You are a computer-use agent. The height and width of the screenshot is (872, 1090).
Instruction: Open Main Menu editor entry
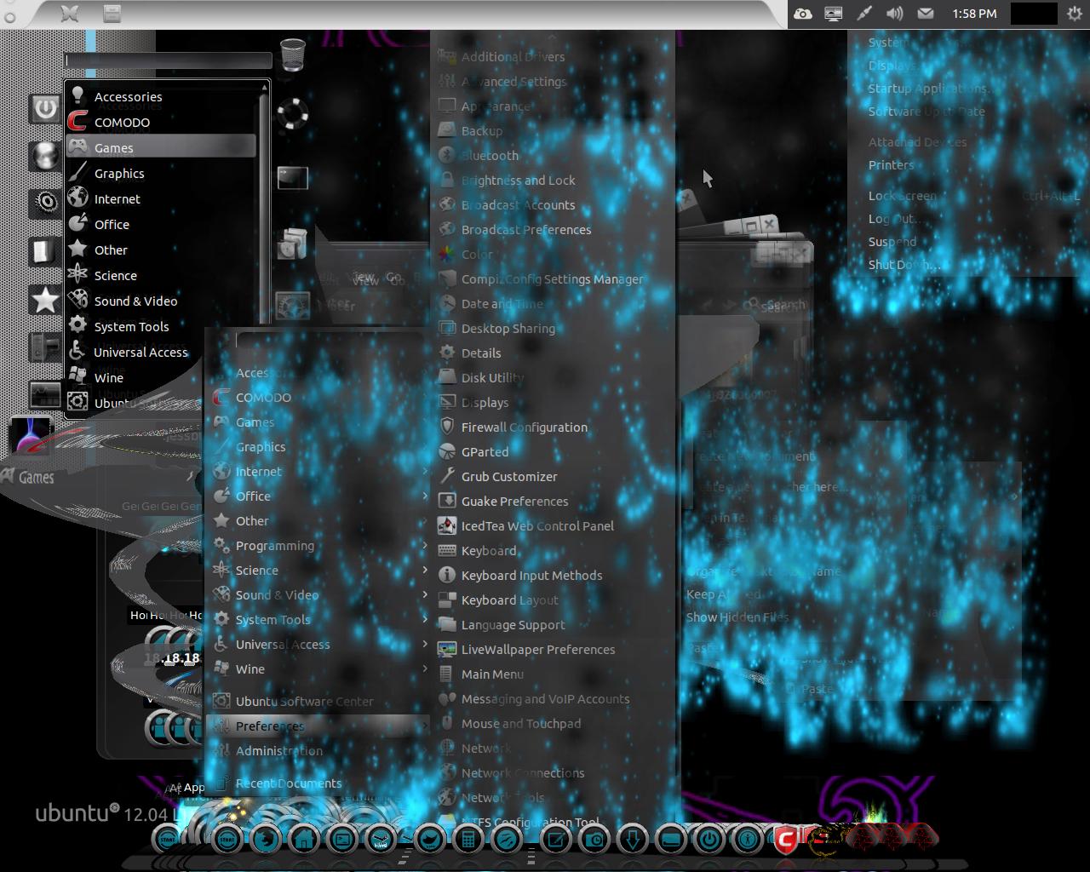(x=554, y=674)
